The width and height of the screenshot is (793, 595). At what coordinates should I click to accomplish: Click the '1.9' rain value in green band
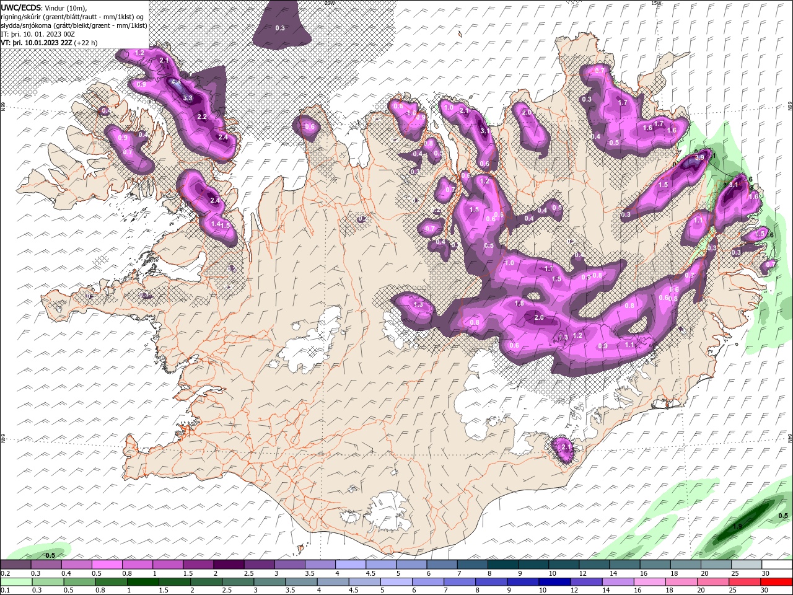[x=737, y=526]
